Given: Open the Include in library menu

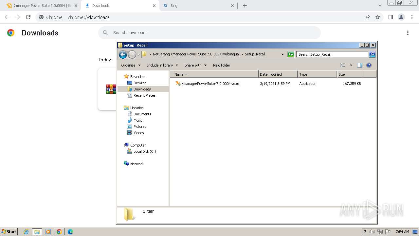Looking at the screenshot, I should (x=162, y=65).
